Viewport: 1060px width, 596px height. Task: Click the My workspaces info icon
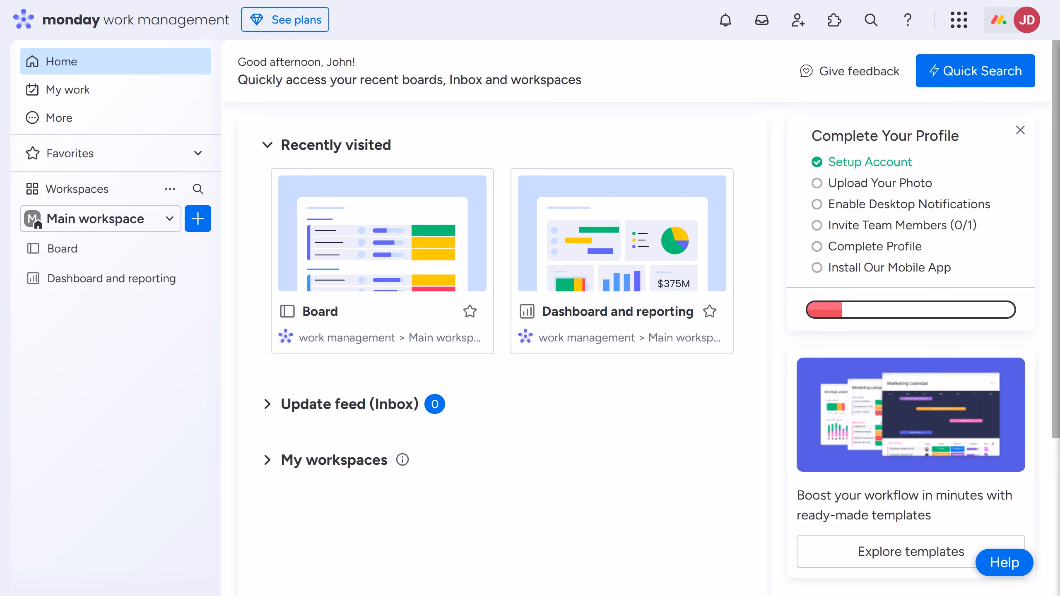[402, 459]
